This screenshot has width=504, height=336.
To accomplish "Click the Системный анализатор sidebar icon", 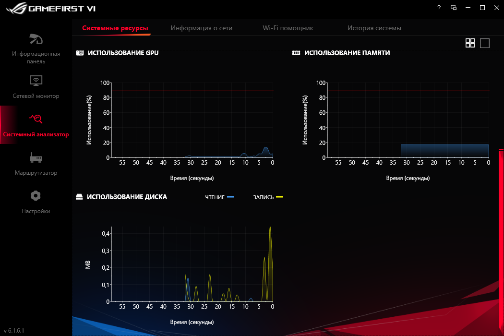I will click(36, 119).
